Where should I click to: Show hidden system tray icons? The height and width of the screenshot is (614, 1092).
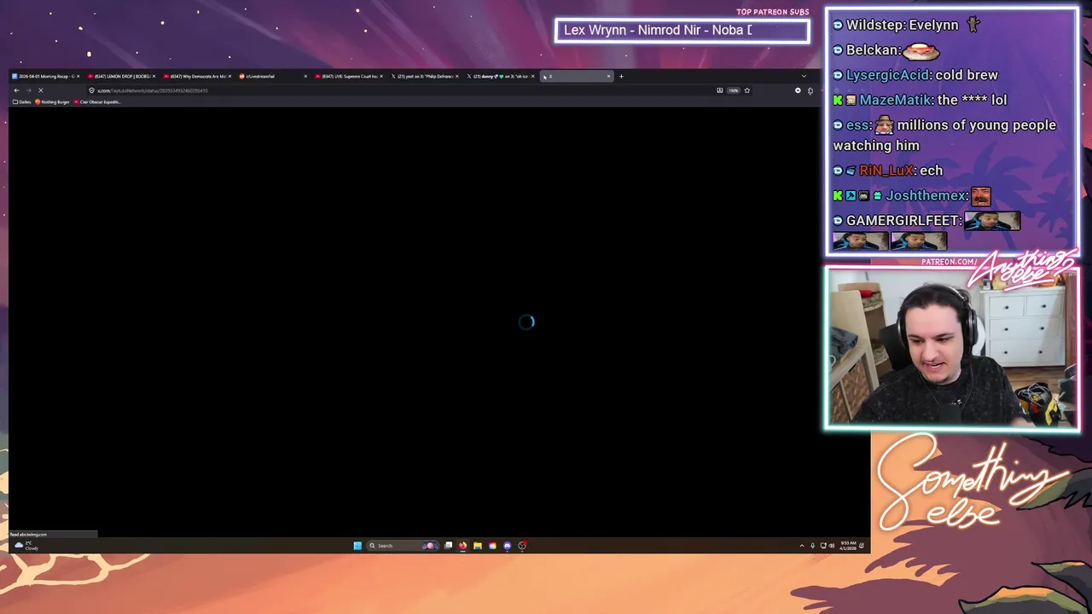click(x=802, y=546)
